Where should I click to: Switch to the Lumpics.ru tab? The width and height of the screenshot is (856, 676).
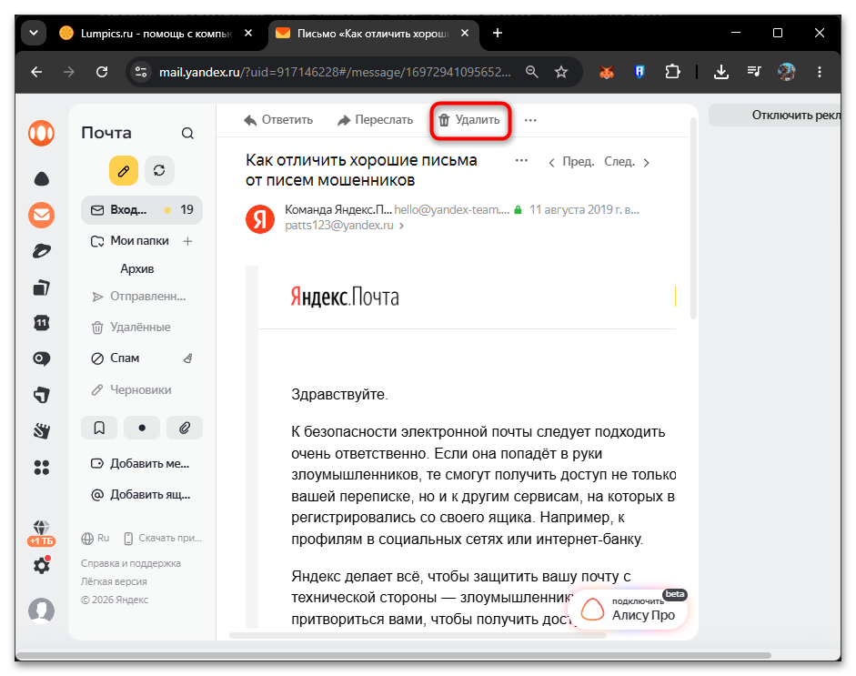[x=156, y=34]
